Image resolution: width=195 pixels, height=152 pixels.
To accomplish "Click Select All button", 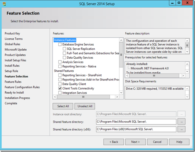I will click(x=63, y=106).
